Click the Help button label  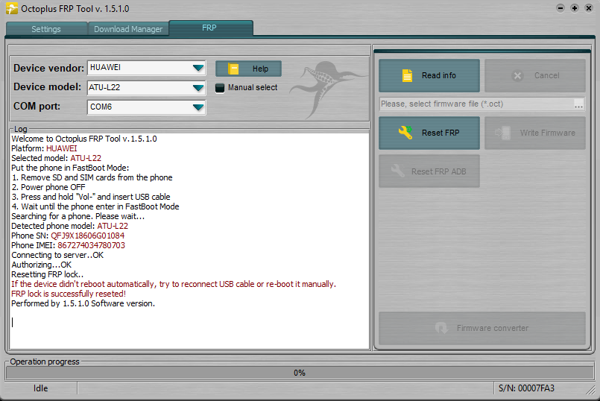point(260,69)
